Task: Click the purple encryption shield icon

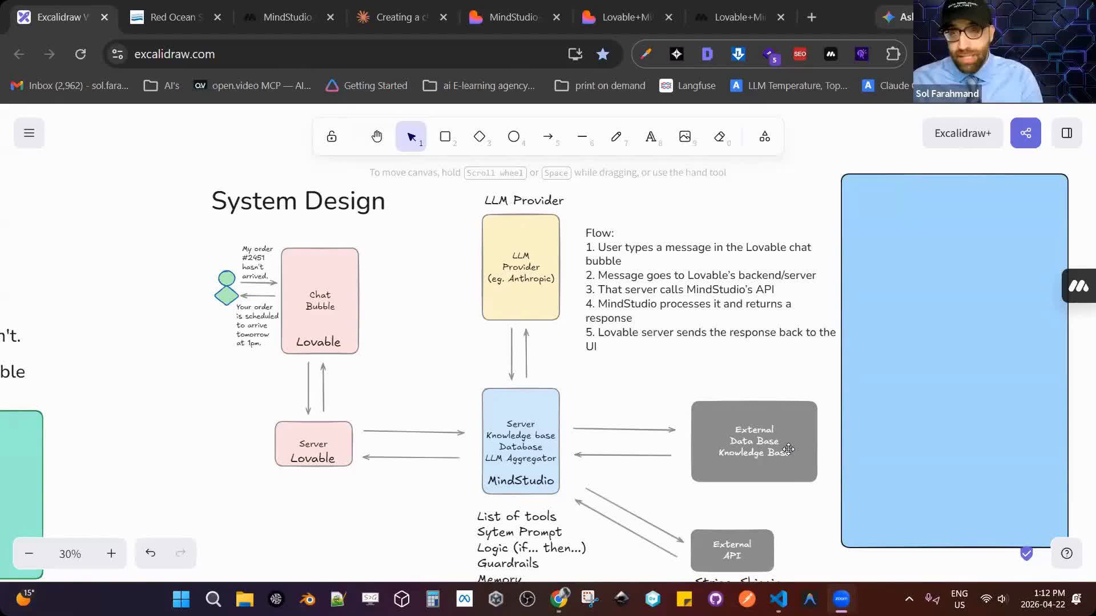Action: [1026, 553]
